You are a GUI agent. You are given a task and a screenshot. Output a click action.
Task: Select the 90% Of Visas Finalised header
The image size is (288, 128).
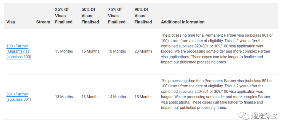click(143, 16)
